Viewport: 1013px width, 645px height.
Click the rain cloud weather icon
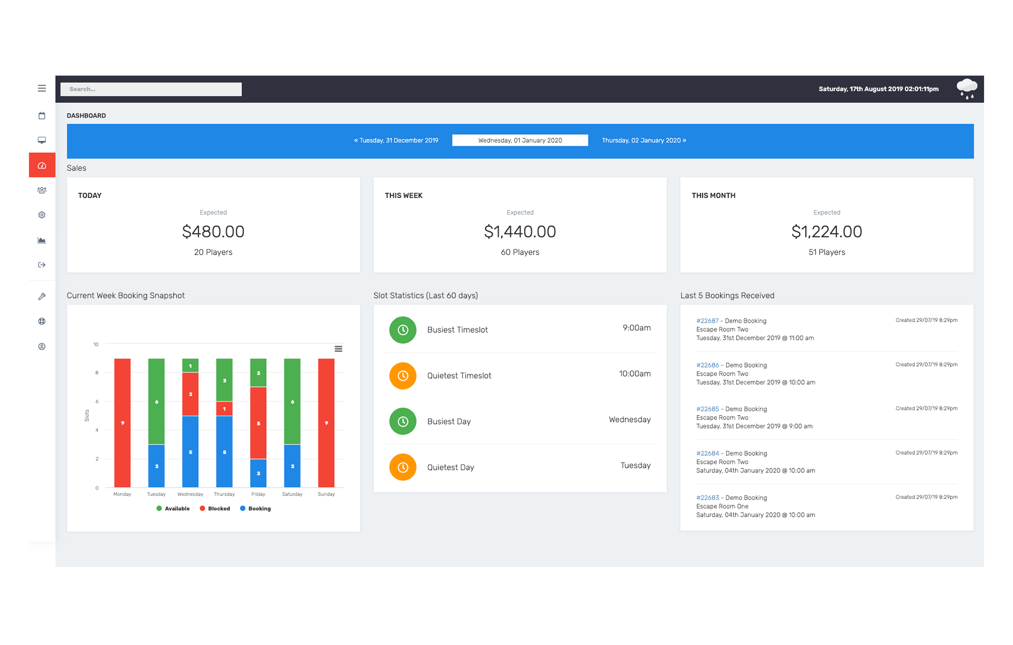pyautogui.click(x=967, y=88)
